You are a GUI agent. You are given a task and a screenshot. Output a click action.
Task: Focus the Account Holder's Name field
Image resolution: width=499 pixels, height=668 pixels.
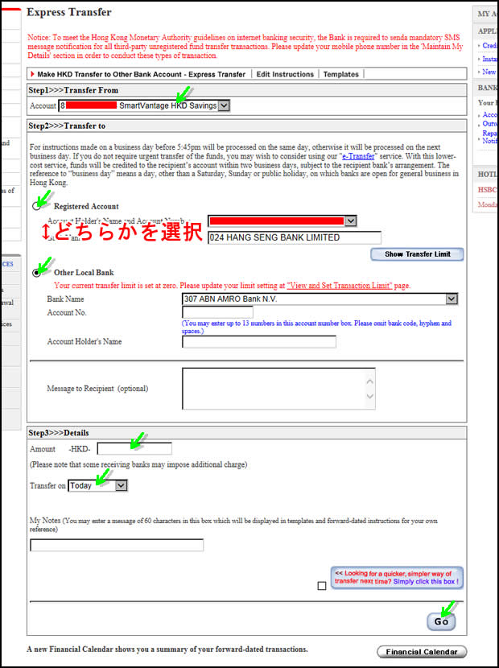[x=259, y=342]
